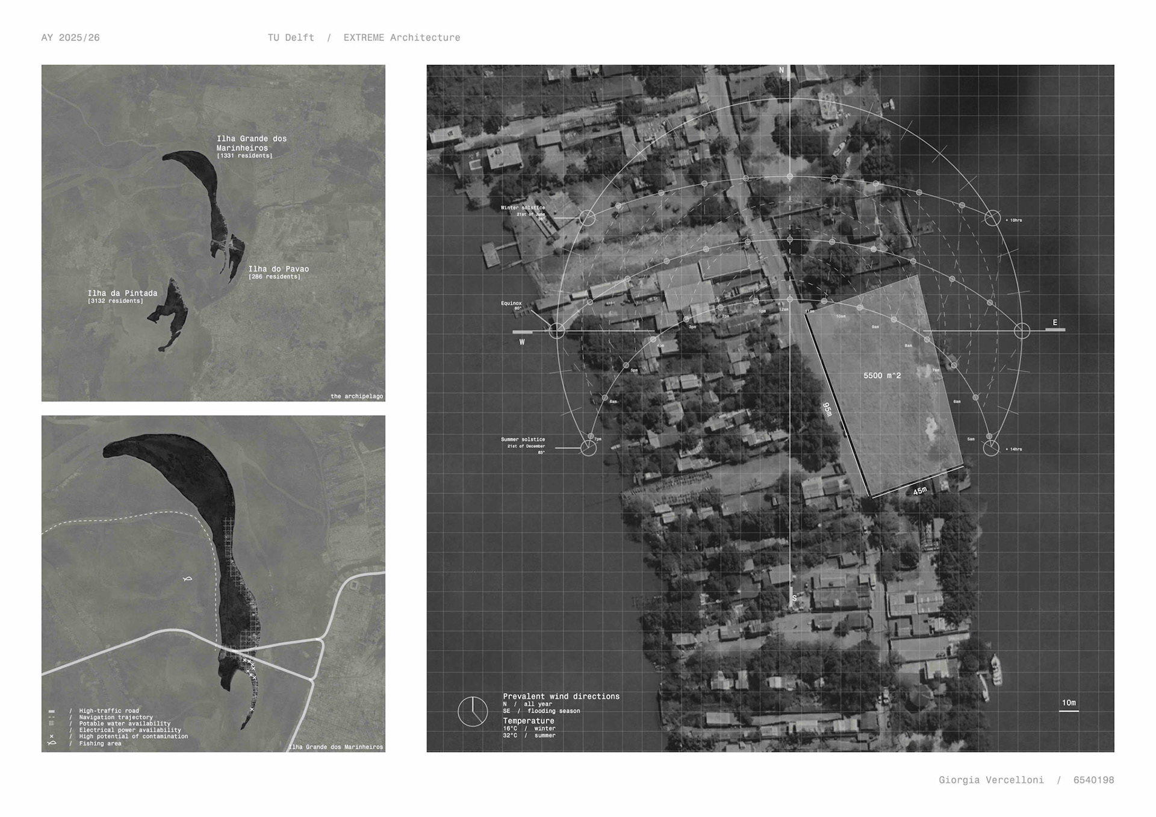This screenshot has width=1156, height=817.
Task: Click the fish symbol on island map
Action: pos(187,579)
